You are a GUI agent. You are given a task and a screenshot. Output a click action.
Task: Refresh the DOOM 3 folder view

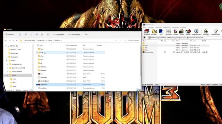pos(120,41)
